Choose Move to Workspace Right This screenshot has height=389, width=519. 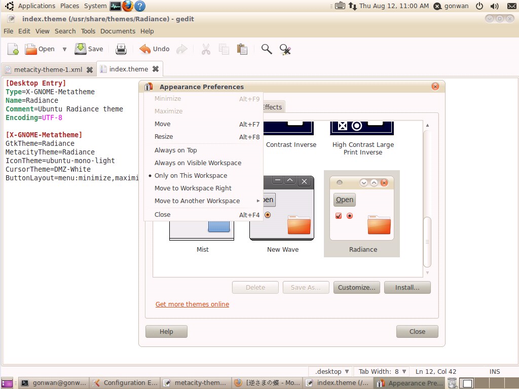pos(203,188)
